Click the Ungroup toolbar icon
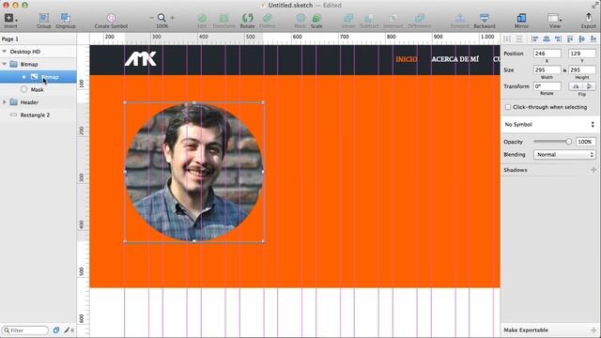 65,18
